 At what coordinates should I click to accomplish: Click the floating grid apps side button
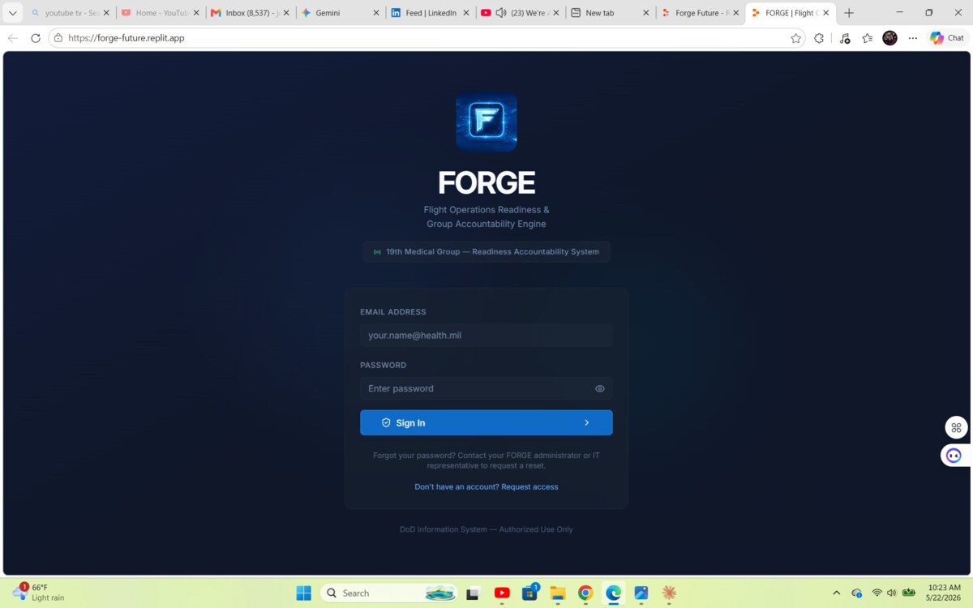957,427
